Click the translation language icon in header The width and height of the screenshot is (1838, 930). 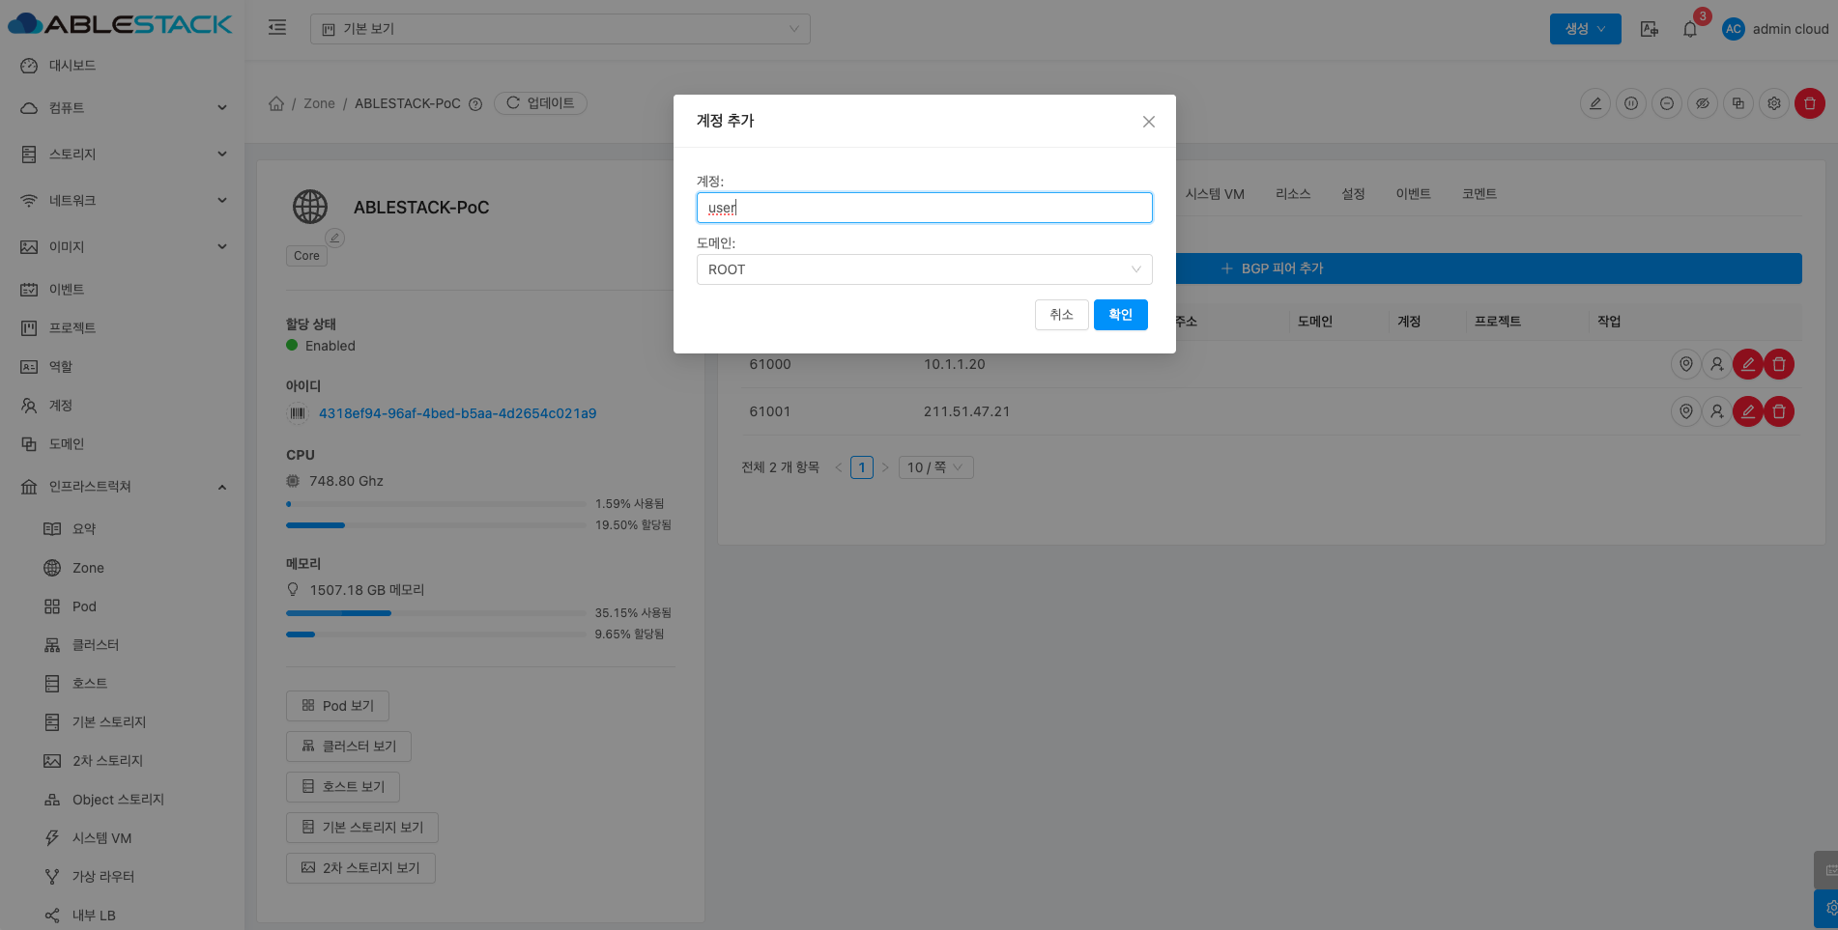(x=1649, y=29)
